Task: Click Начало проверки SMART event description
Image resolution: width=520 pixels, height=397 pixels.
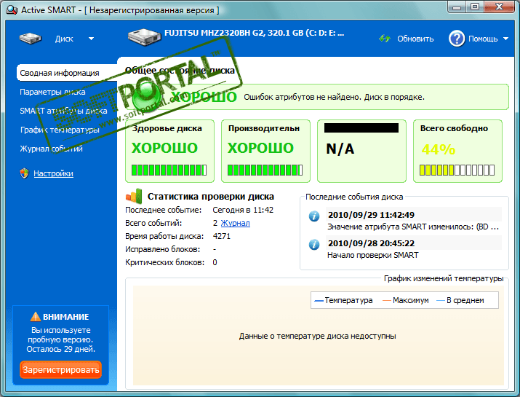Action: (373, 255)
